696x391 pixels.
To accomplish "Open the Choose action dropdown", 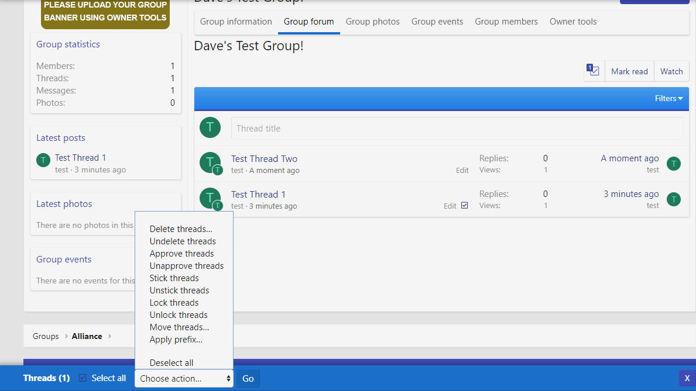I will point(184,378).
